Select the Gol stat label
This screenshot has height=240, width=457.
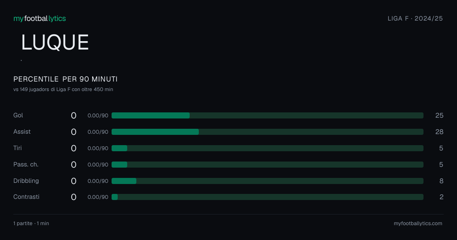[18, 115]
